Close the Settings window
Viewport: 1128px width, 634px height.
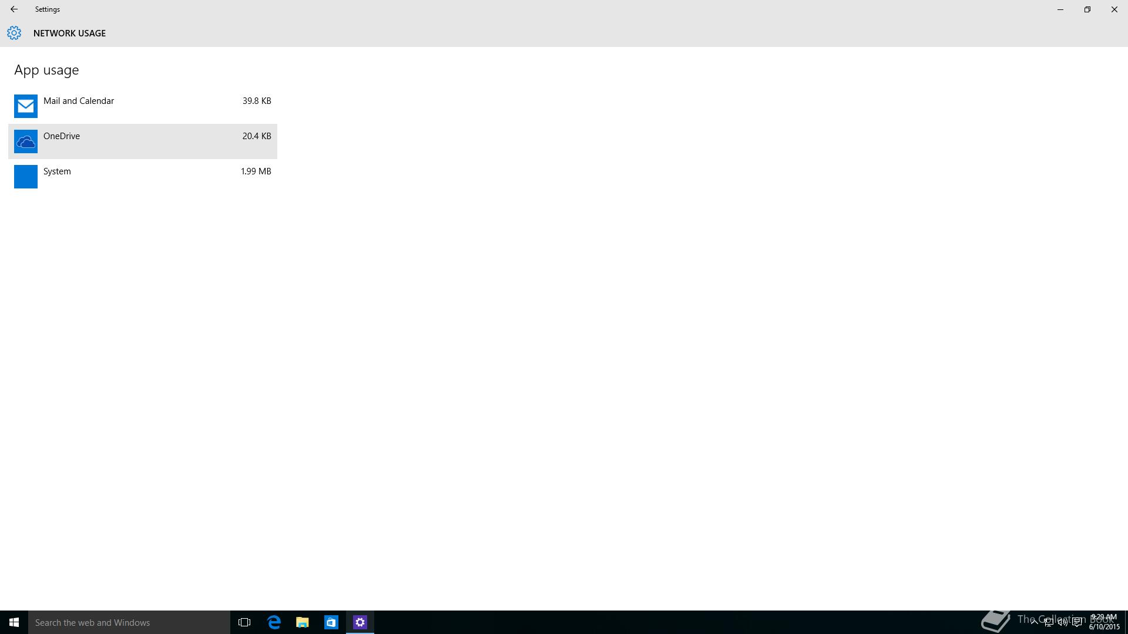tap(1114, 9)
